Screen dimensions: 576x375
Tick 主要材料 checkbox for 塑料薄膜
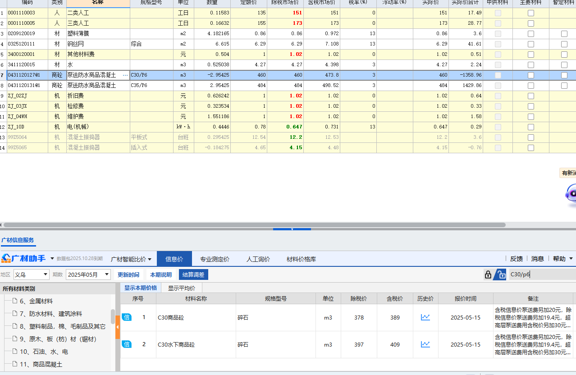coord(531,34)
